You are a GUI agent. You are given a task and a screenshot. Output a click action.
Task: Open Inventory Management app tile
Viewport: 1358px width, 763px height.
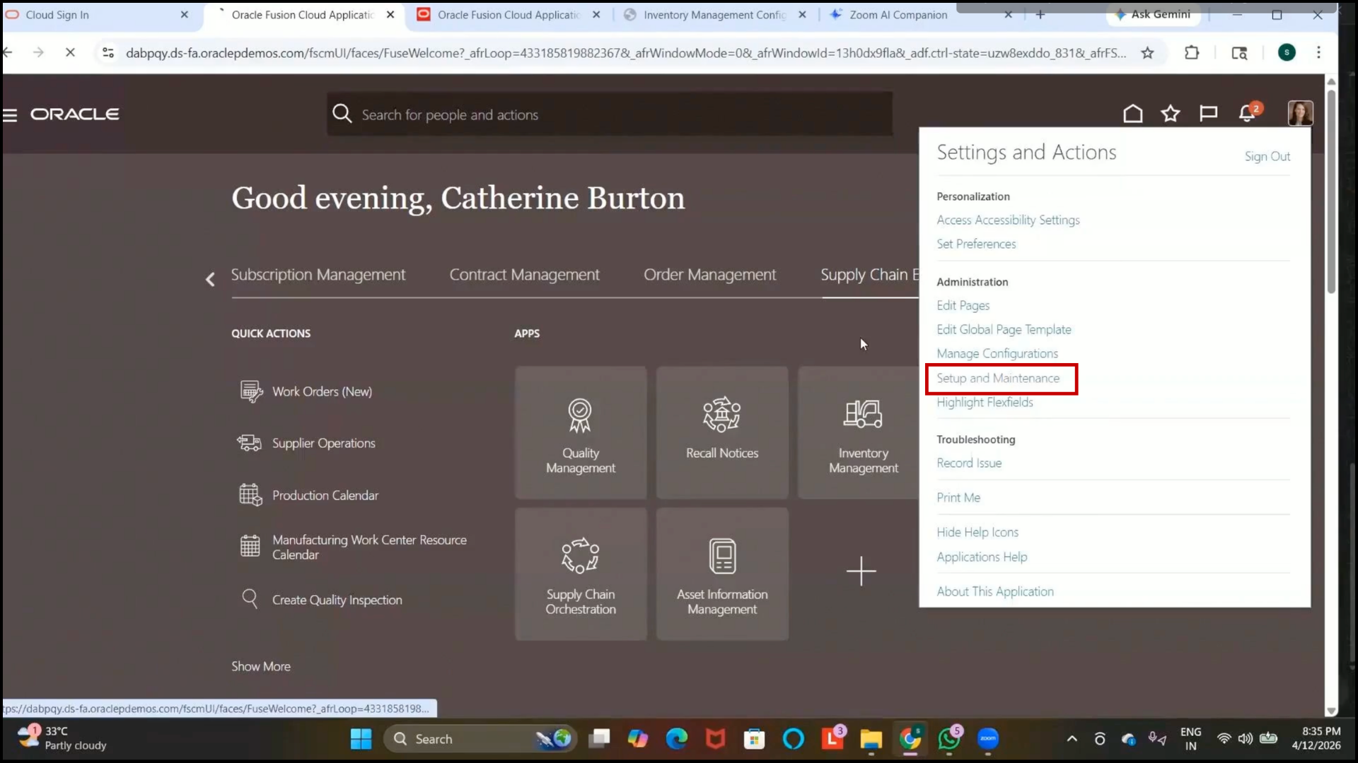click(x=859, y=432)
